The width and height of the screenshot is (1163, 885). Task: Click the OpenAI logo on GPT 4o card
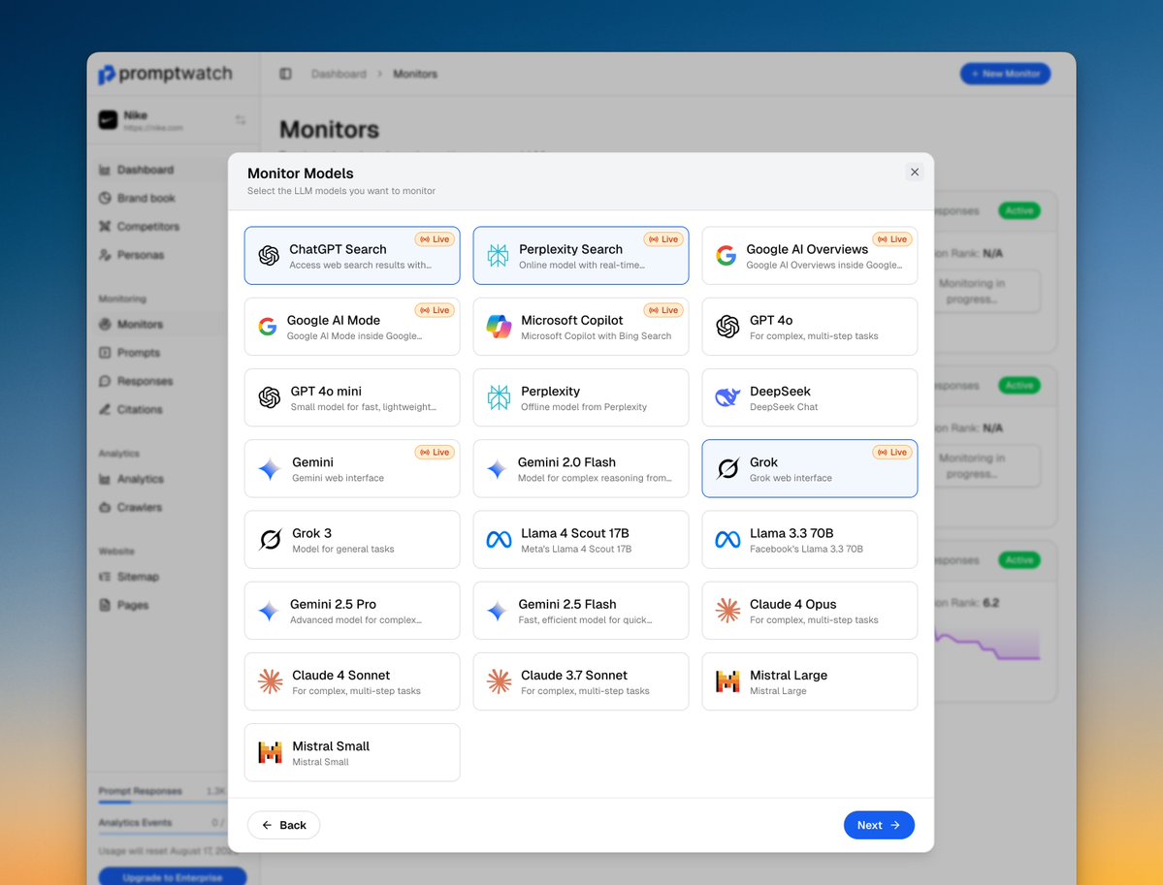point(727,326)
